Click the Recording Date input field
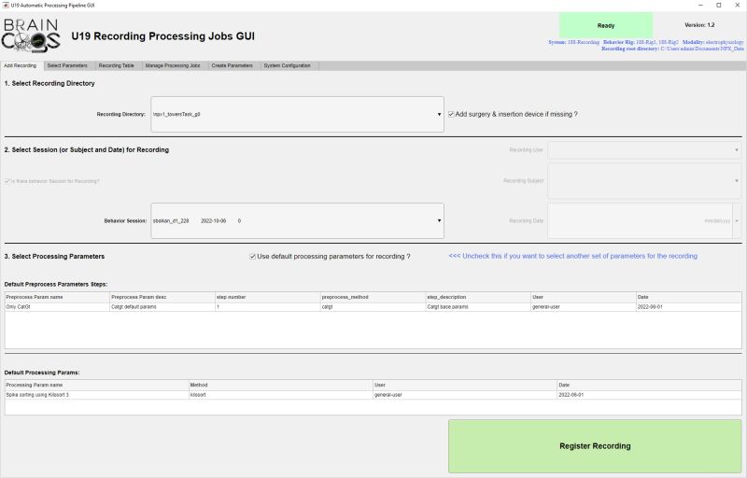 tap(640, 221)
